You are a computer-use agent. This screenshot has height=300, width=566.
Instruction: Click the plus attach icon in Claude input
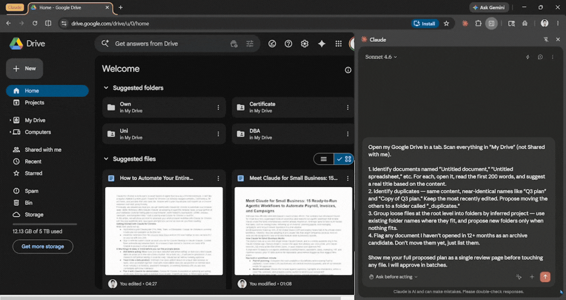[532, 276]
